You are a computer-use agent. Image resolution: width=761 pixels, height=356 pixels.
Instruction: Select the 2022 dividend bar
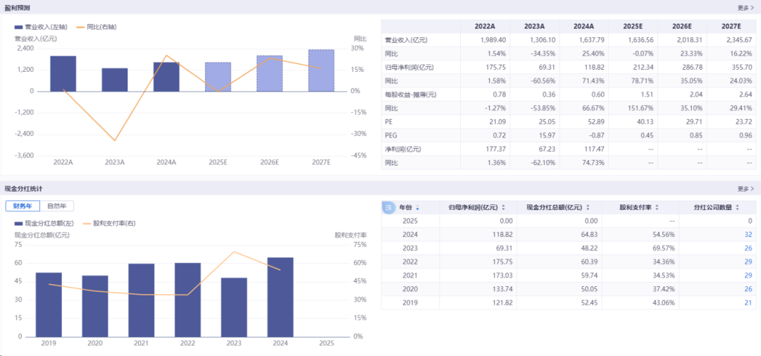pos(187,300)
